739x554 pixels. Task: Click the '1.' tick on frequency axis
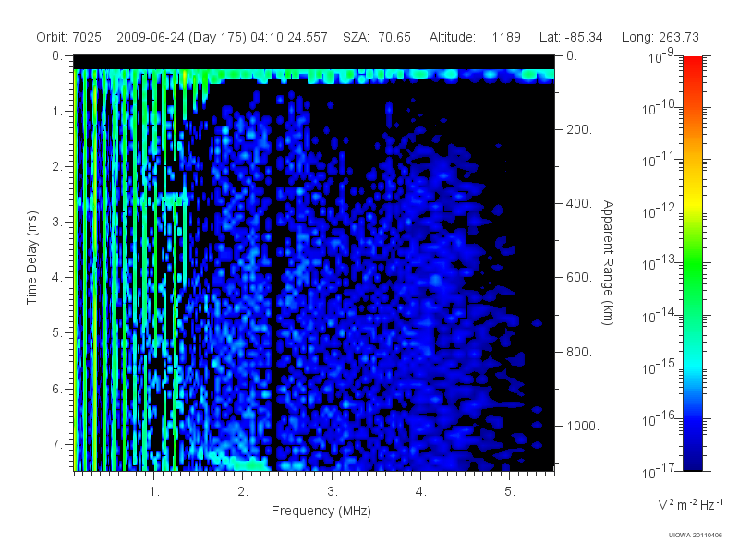pos(154,492)
